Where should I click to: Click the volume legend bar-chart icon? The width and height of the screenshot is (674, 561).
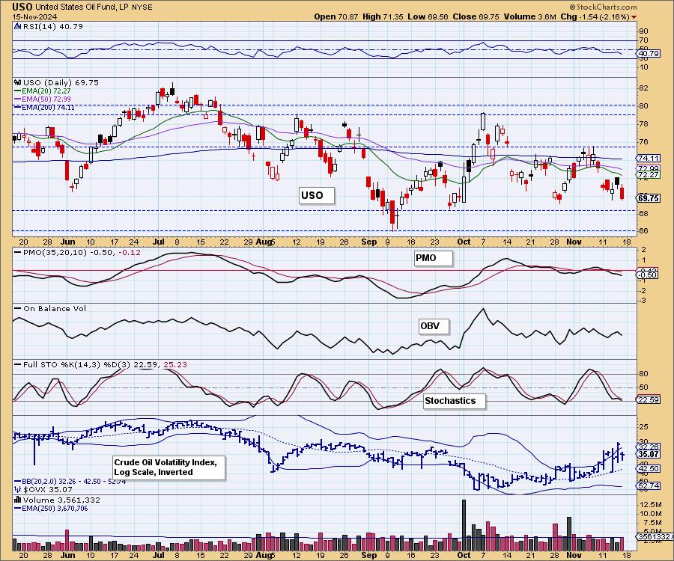pos(18,500)
